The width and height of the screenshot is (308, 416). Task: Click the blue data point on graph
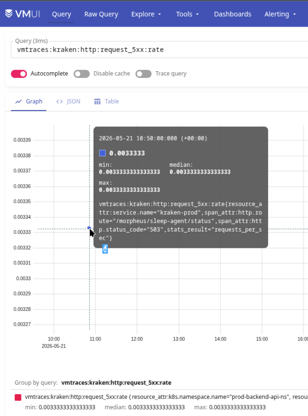click(89, 228)
